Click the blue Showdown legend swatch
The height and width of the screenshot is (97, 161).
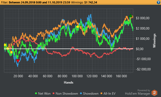(81, 93)
